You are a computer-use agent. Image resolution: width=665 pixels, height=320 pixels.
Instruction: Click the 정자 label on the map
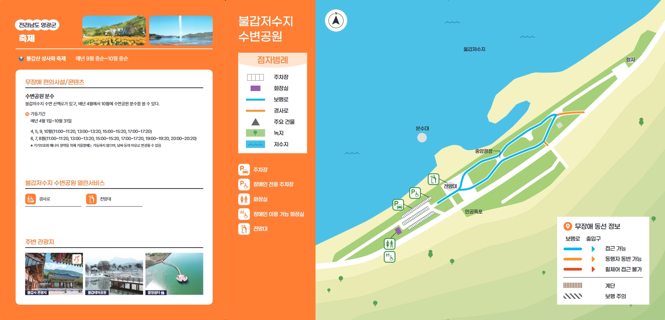[x=631, y=60]
